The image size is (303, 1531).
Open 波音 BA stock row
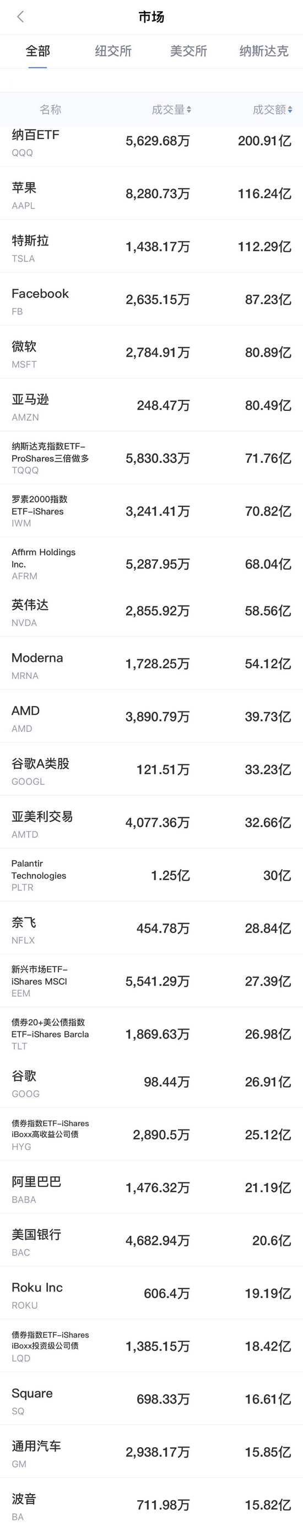point(151,1505)
